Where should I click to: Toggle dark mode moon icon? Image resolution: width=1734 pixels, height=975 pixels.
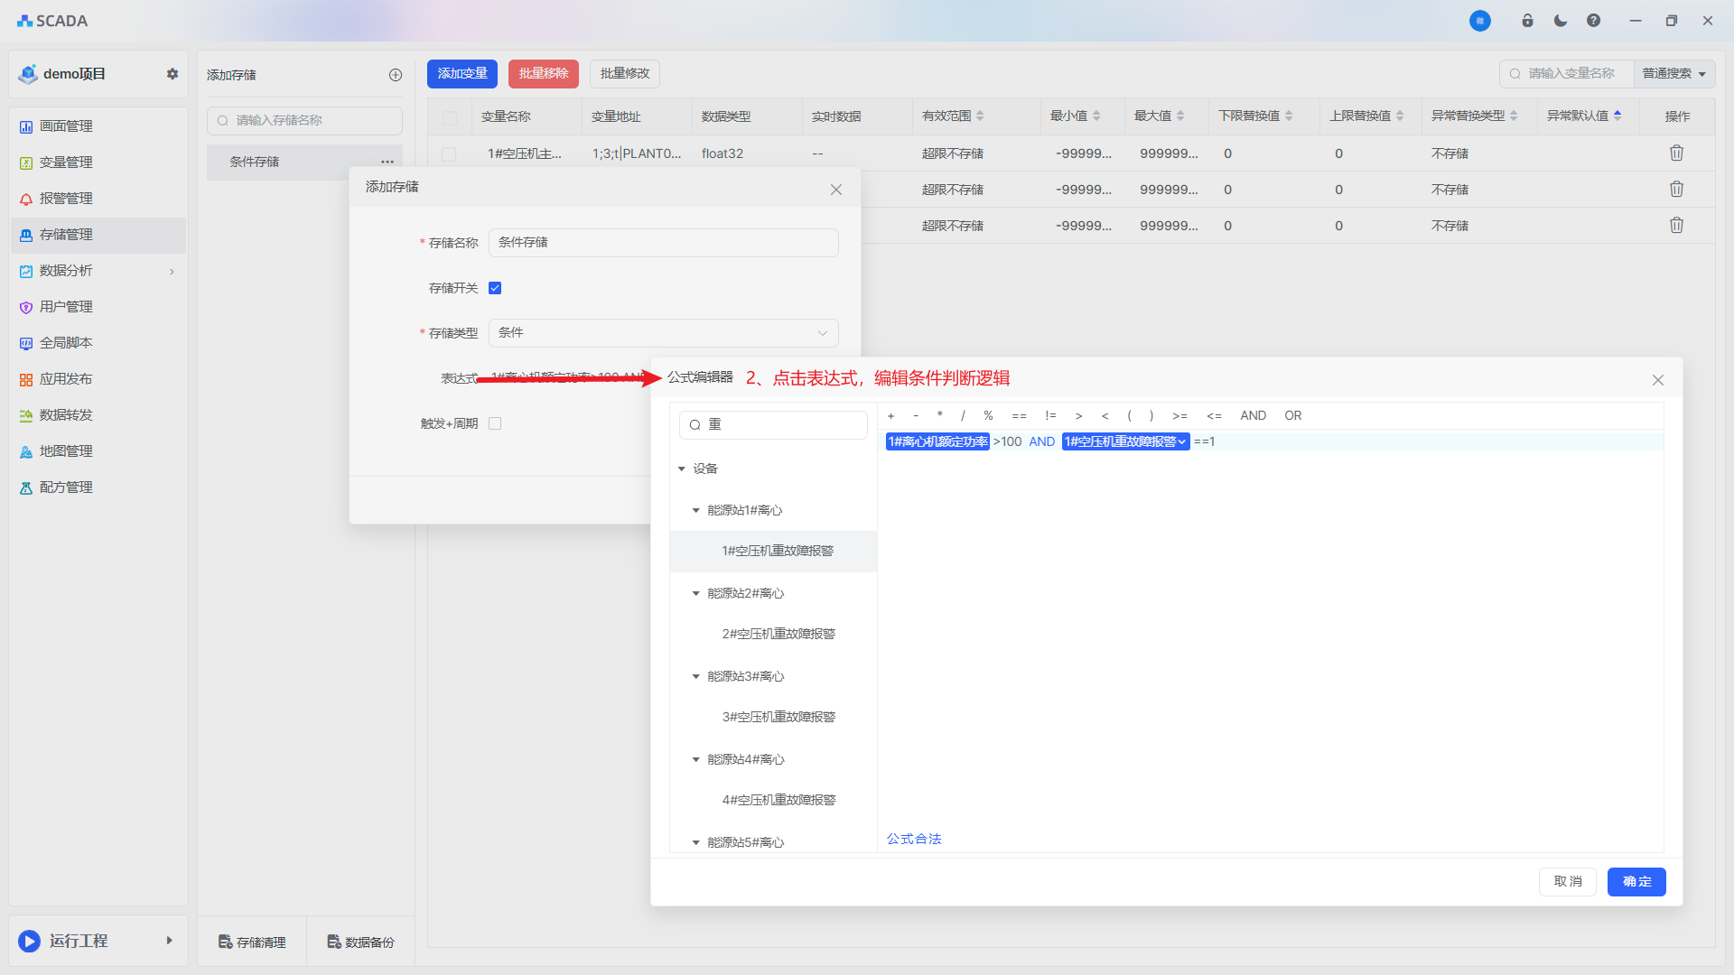[1561, 21]
